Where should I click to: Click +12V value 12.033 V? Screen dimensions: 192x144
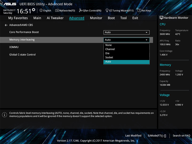pyautogui.click(x=164, y=105)
